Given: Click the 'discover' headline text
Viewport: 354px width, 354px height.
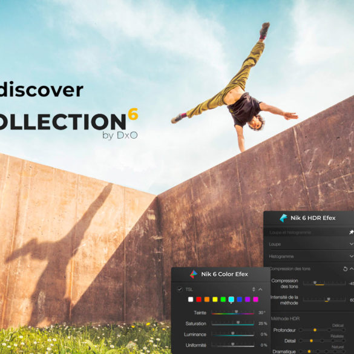Looking at the screenshot, I should pyautogui.click(x=41, y=90).
